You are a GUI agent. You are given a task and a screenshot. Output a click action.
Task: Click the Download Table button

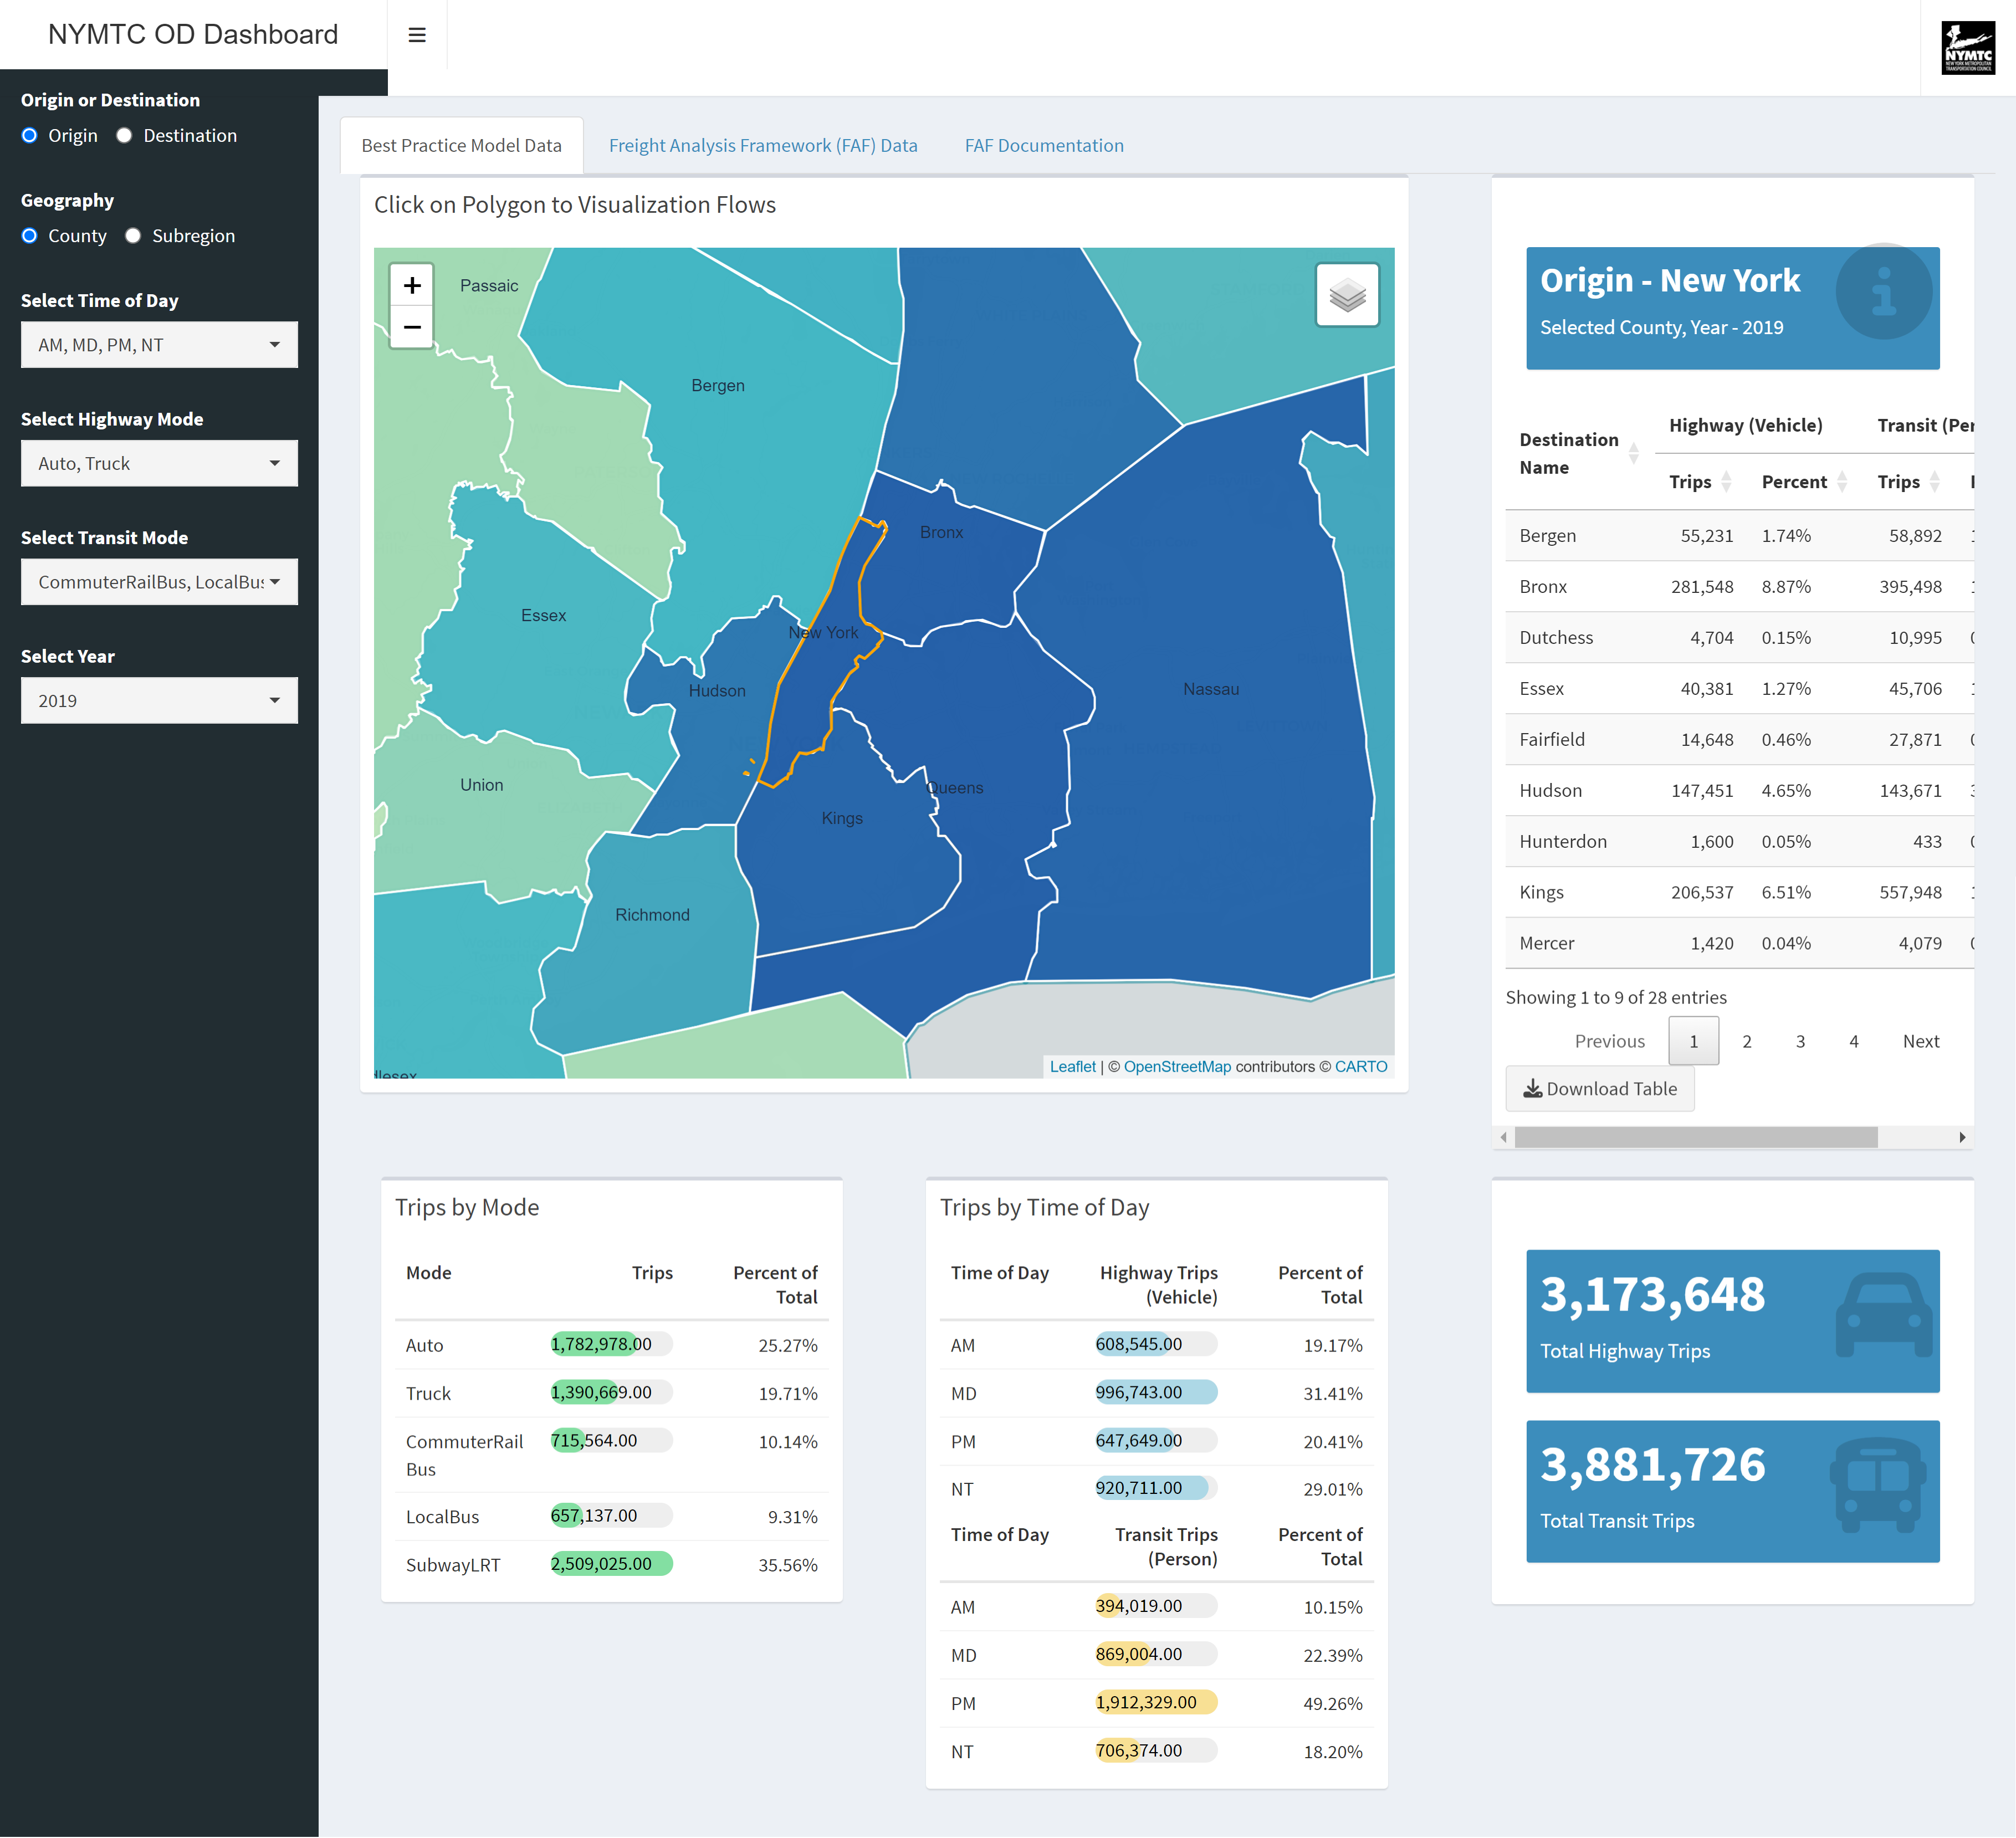click(x=1599, y=1089)
